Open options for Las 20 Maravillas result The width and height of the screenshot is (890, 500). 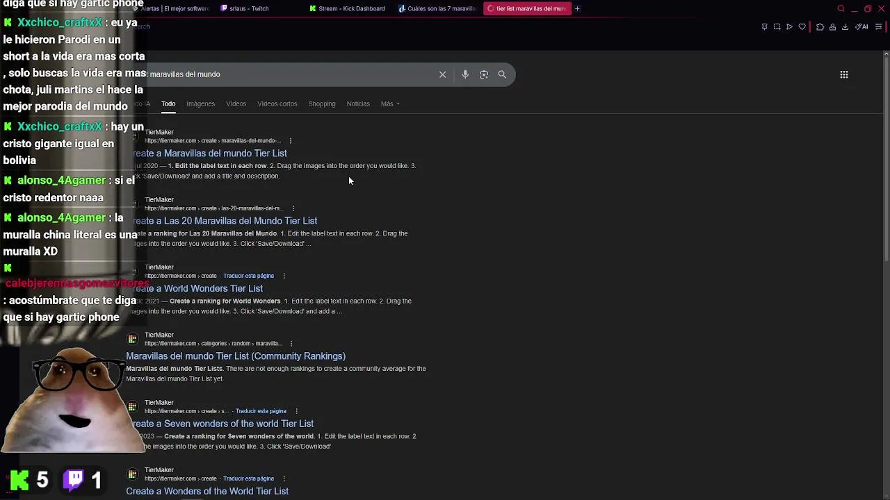(x=293, y=208)
